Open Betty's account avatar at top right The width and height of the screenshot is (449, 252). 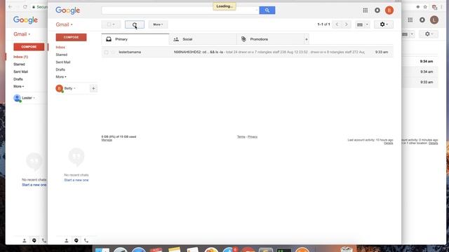[389, 10]
